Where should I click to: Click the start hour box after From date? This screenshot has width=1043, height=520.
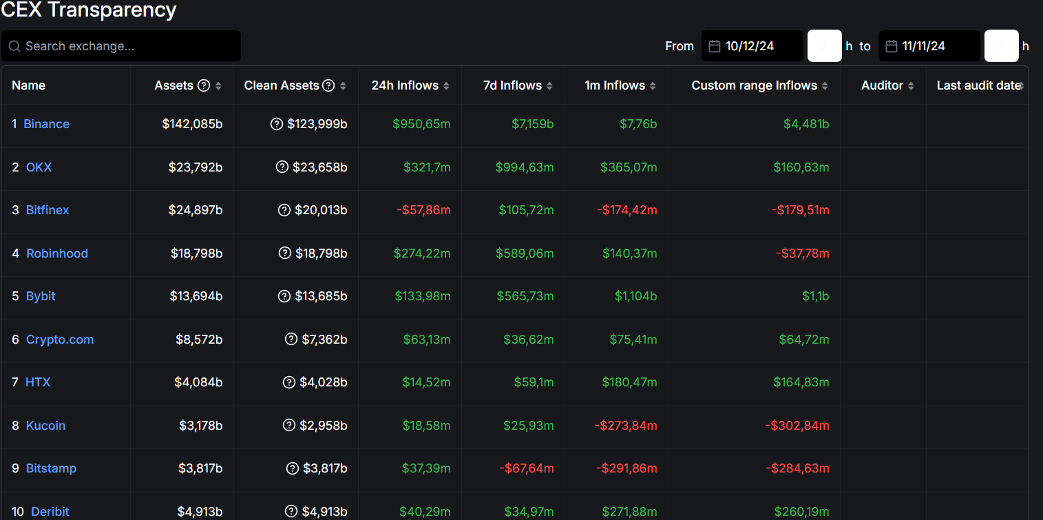(x=824, y=46)
